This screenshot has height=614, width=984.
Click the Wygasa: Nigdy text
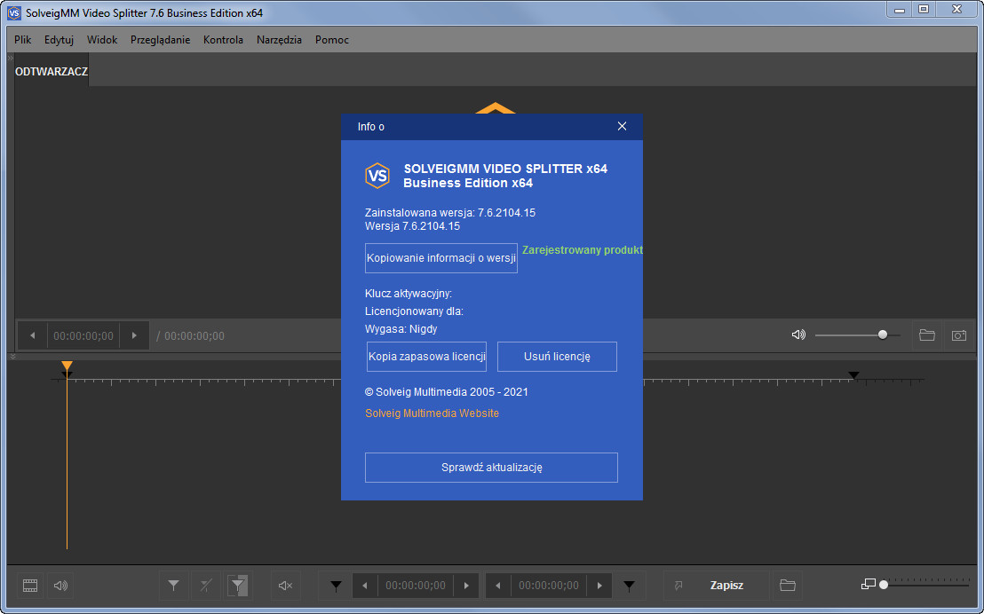(401, 328)
